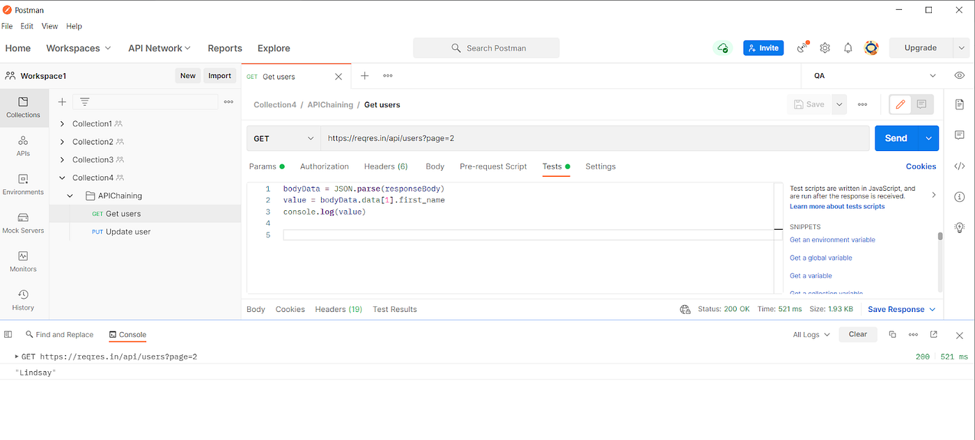Image resolution: width=975 pixels, height=440 pixels.
Task: Switch to the Test Results tab
Action: tap(394, 309)
